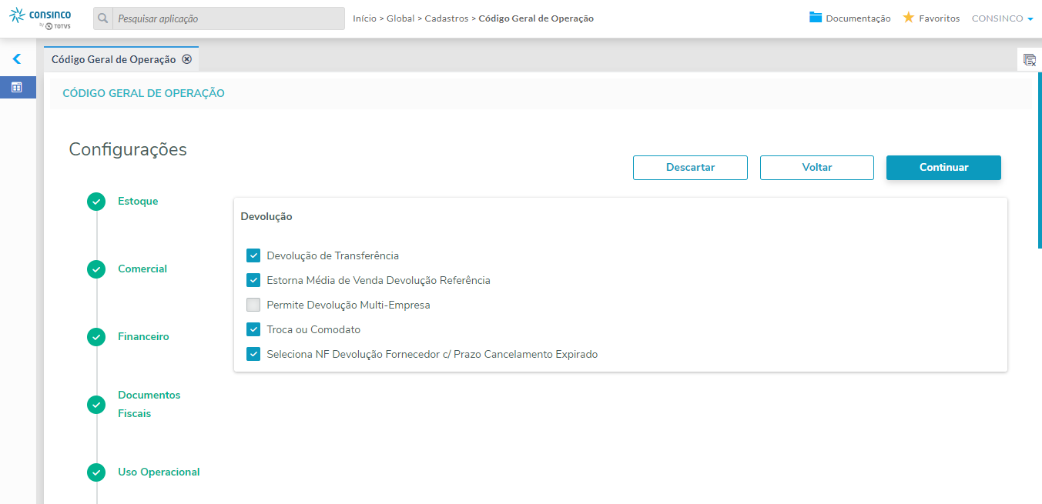Click the Consinco logo icon
The width and height of the screenshot is (1042, 504).
(17, 14)
